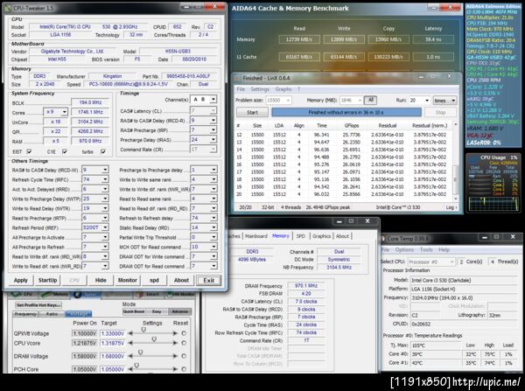Switch to the Ratio tab in EasyTune
The height and width of the screenshot is (391, 525).
tap(52, 314)
